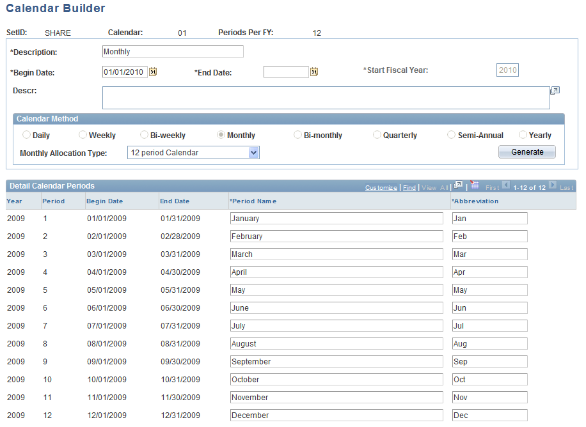Choose Semi-Annual calendar method
This screenshot has width=586, height=427.
tap(451, 135)
